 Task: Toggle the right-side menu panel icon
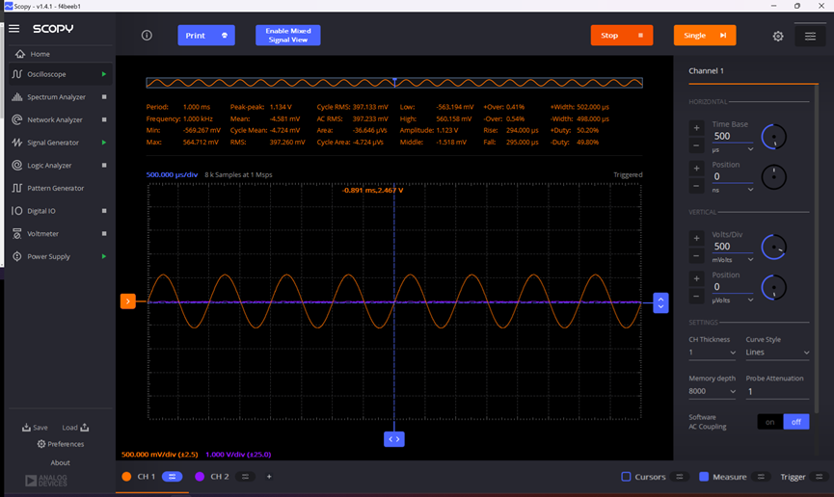pyautogui.click(x=810, y=36)
